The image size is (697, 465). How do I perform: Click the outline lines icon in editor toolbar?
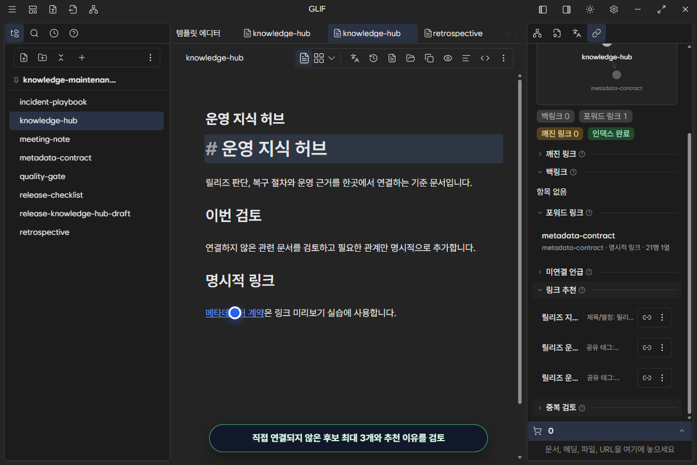click(466, 58)
